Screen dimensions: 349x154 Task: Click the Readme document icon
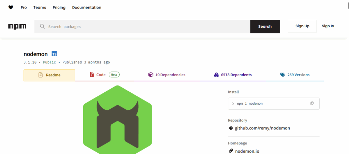click(x=41, y=75)
